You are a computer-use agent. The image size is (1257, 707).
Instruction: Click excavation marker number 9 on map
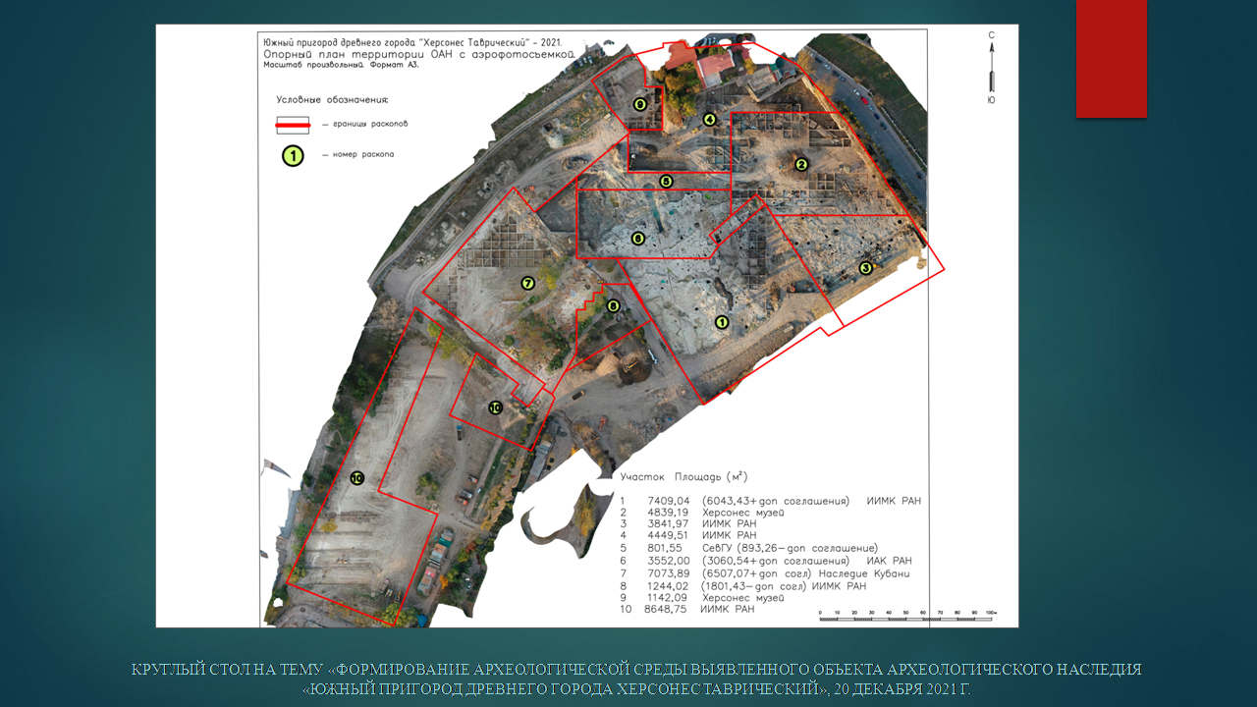pyautogui.click(x=639, y=104)
